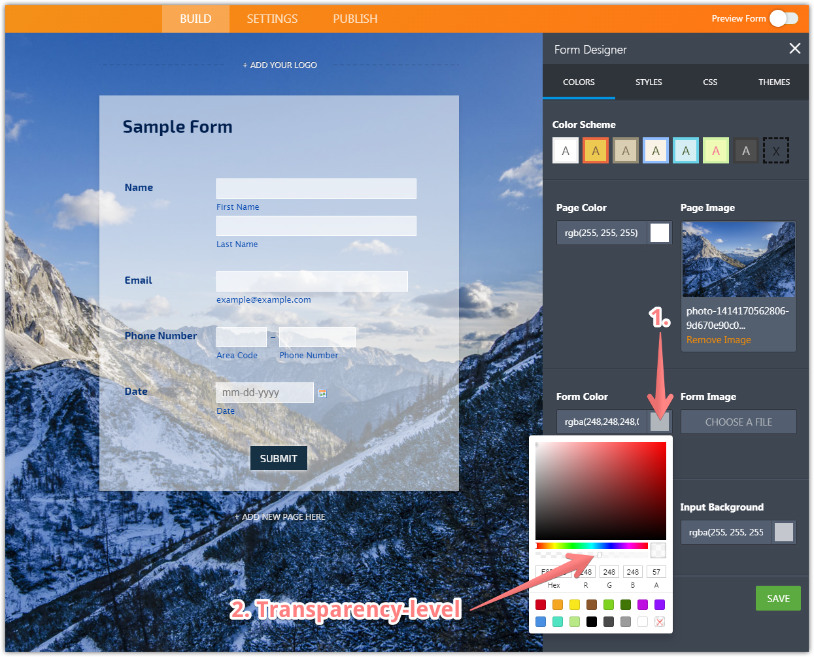
Task: Select the cyan-bordered color scheme
Action: click(x=686, y=150)
